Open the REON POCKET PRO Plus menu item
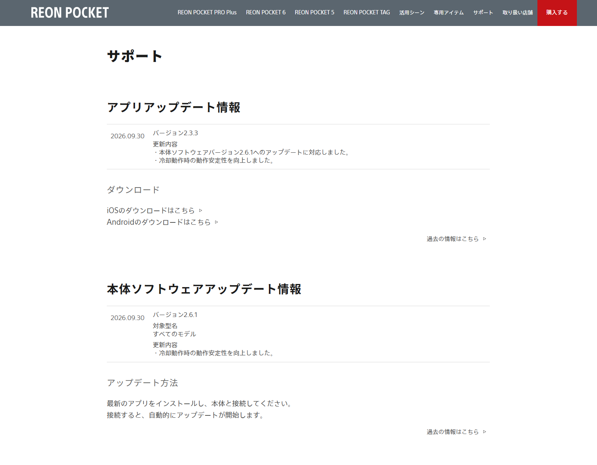597x465 pixels. pos(207,12)
